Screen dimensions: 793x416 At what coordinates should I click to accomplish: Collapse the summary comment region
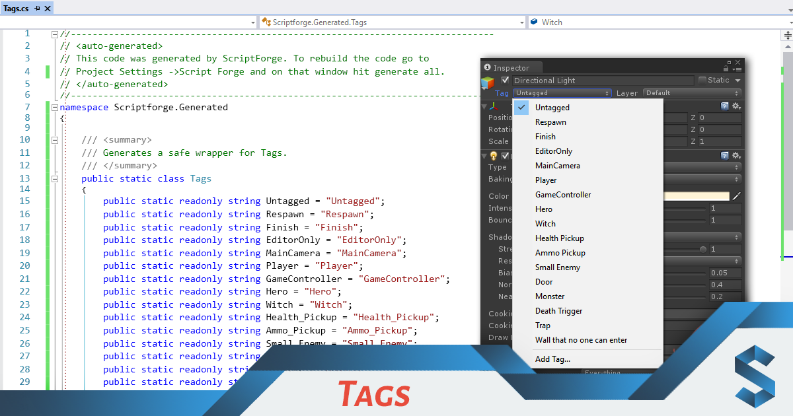click(55, 140)
